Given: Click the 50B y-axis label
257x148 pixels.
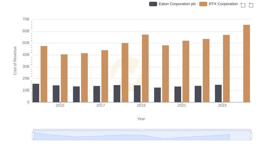Looking at the screenshot, I should click(26, 43).
